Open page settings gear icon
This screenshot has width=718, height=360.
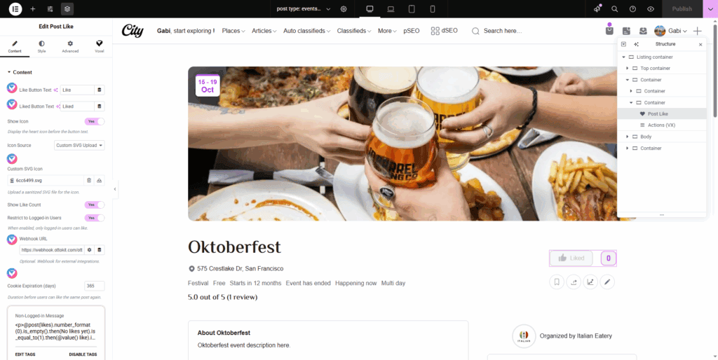point(344,8)
